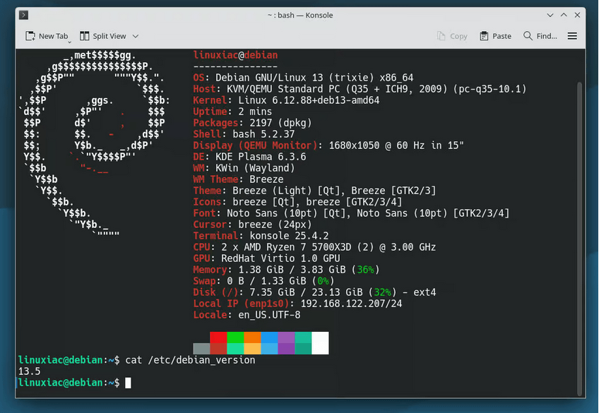Screen dimensions: 599x413
Task: Click the Split View button
Action: pos(102,36)
